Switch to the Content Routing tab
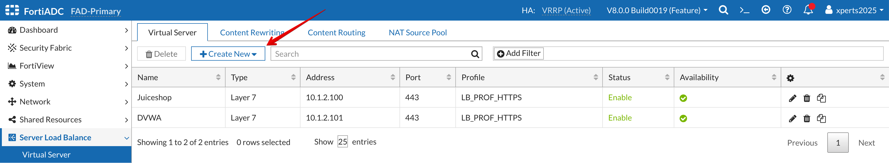Viewport: 889px width, 163px height. pos(336,32)
